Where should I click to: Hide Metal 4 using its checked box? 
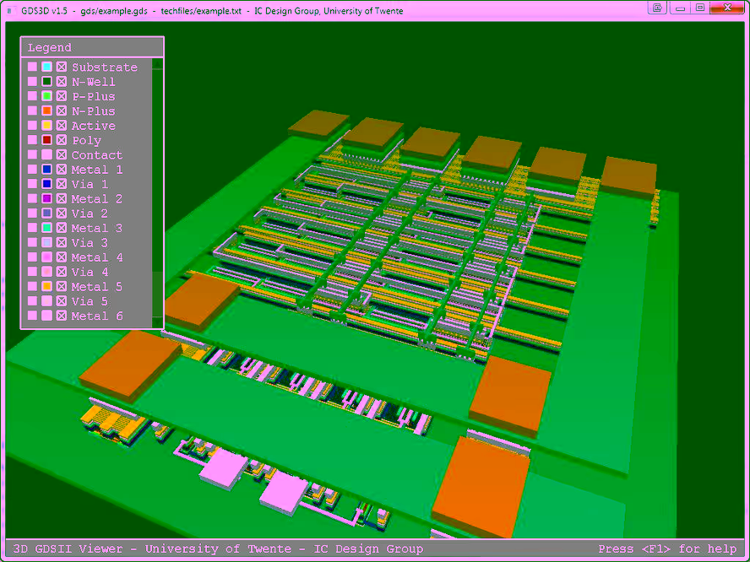(61, 257)
